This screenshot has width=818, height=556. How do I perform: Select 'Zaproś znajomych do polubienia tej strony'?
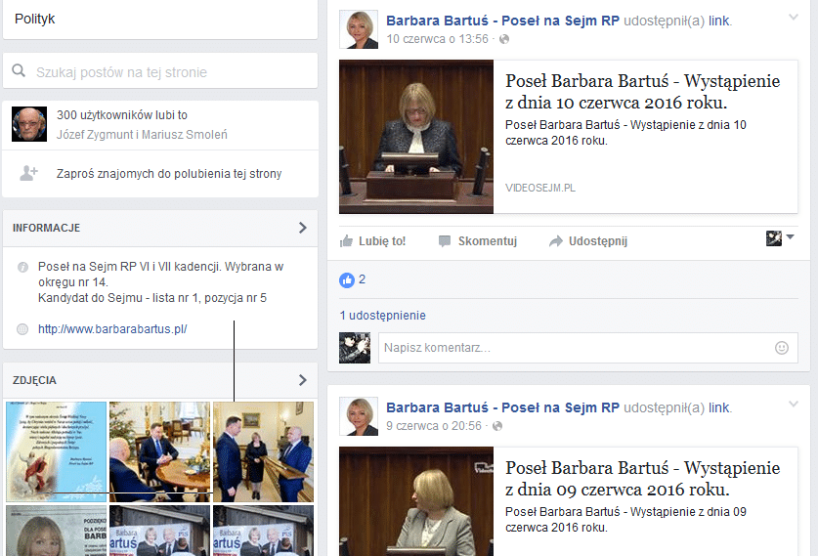point(169,174)
